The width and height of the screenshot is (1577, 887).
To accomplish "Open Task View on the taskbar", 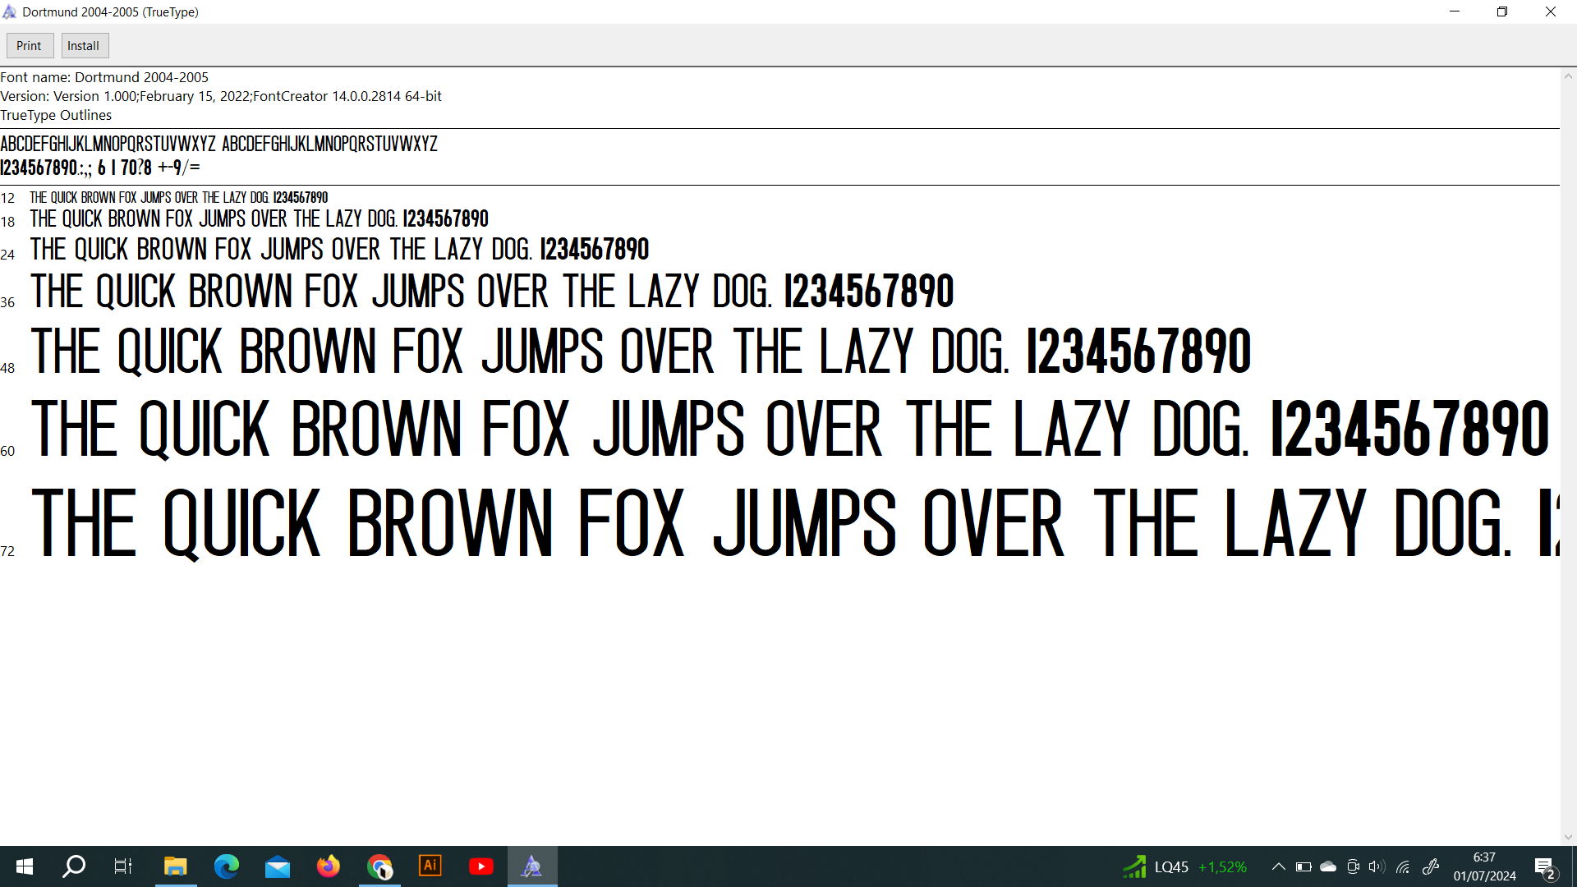I will click(x=123, y=866).
